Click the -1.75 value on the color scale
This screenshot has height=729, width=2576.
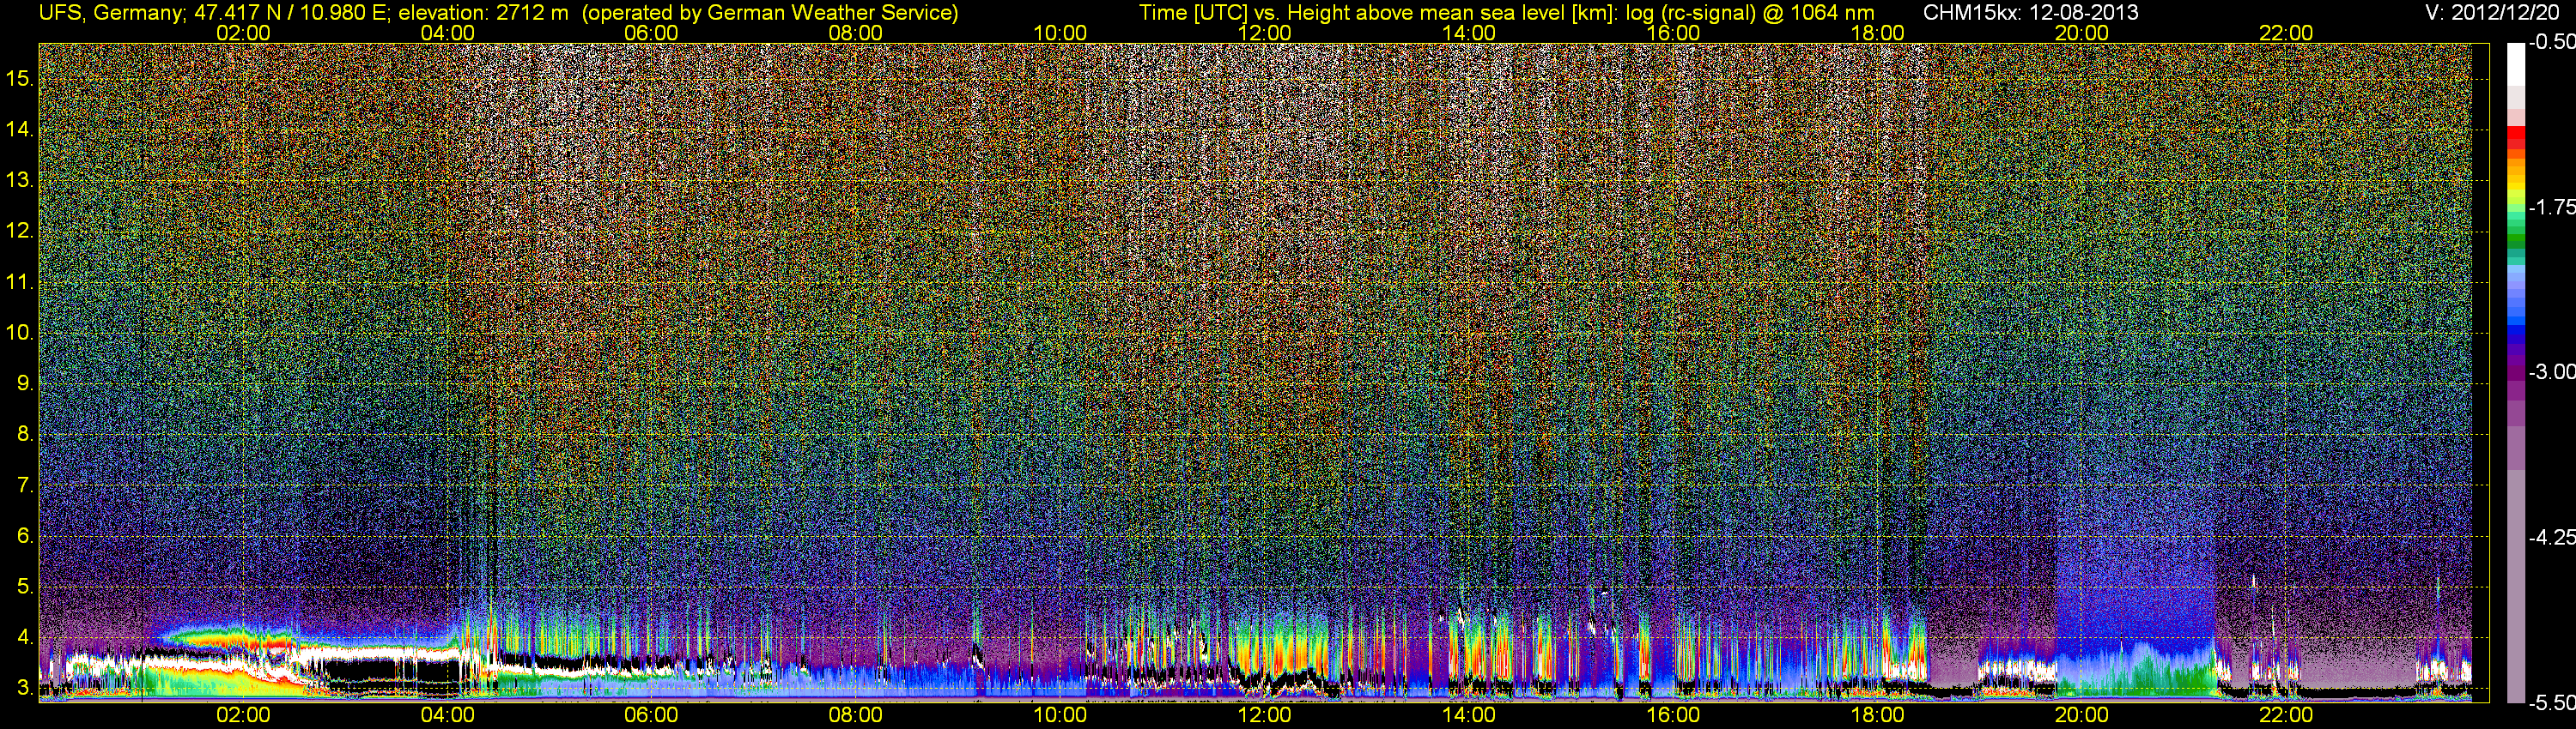[x=2551, y=207]
